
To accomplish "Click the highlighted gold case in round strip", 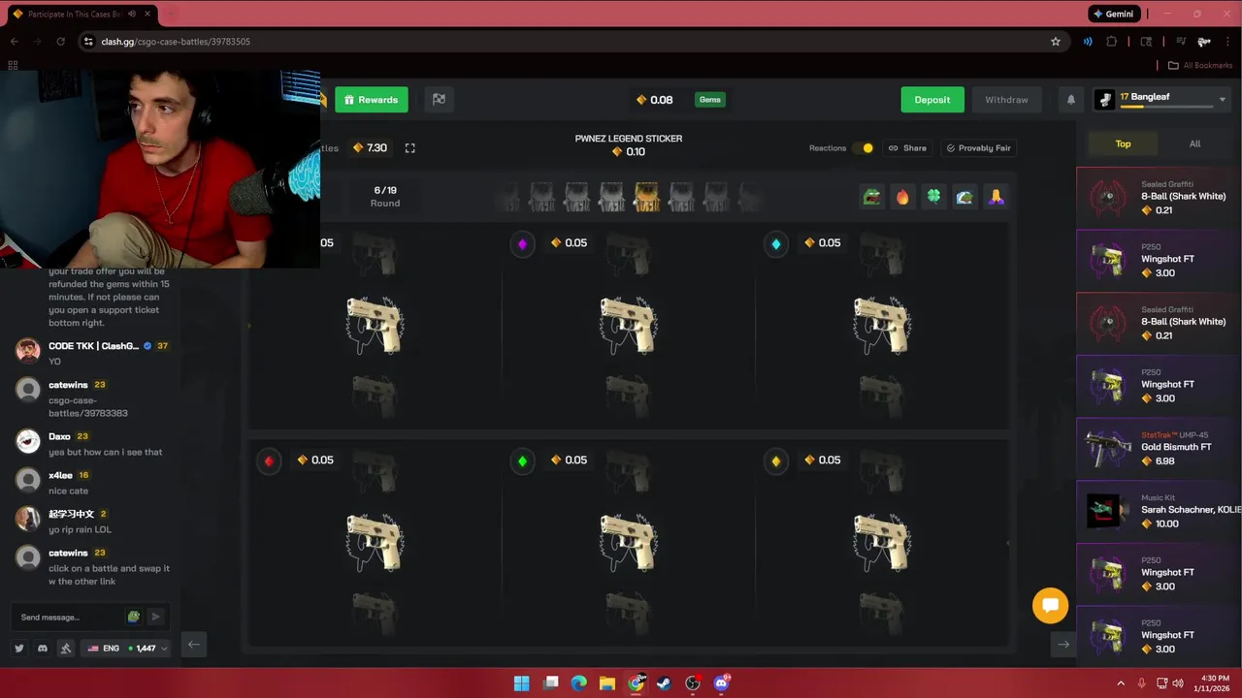I will pyautogui.click(x=646, y=198).
